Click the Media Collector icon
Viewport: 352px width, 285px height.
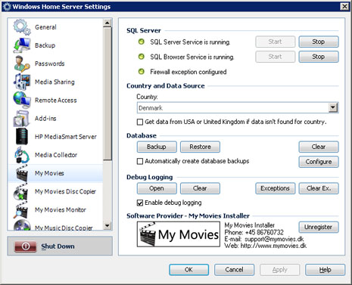[x=22, y=155]
